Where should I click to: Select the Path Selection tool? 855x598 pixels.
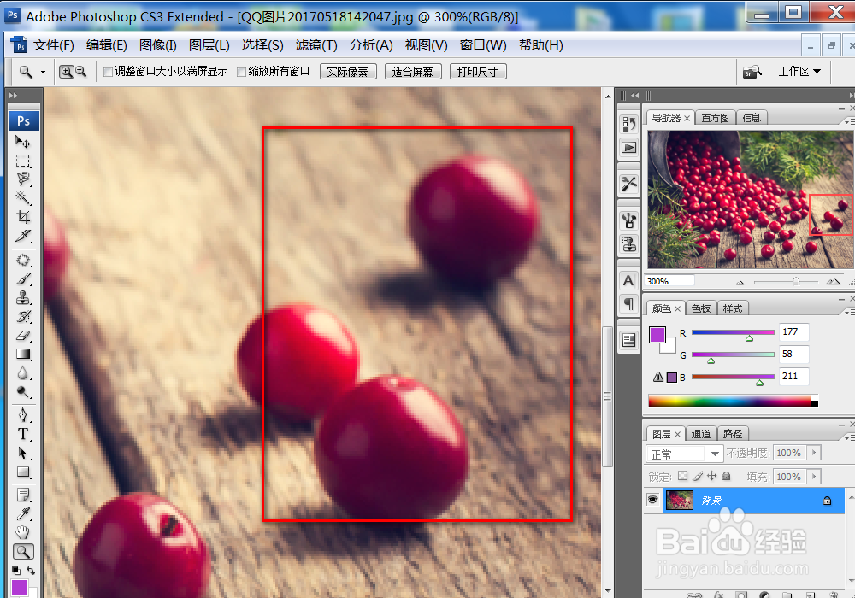coord(23,453)
